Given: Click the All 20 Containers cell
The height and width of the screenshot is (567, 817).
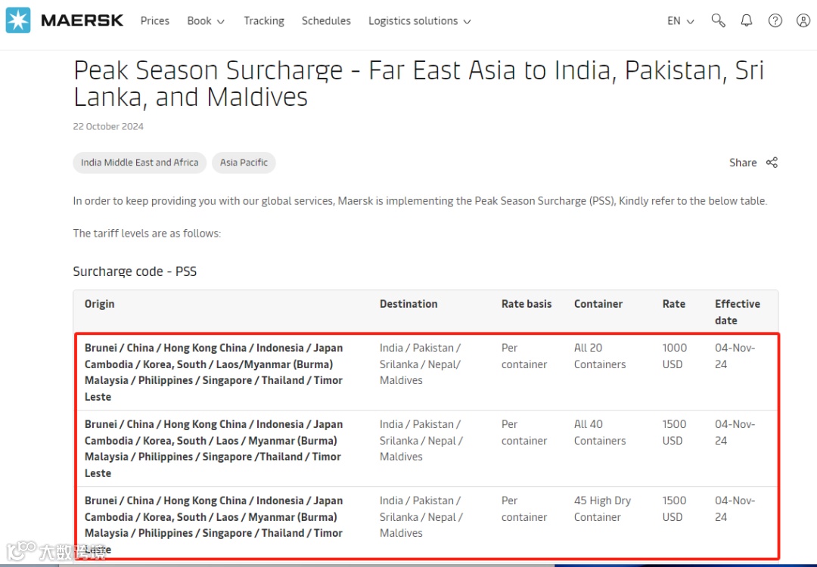Looking at the screenshot, I should tap(600, 356).
